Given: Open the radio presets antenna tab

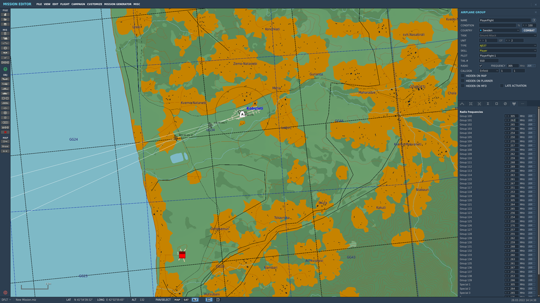Looking at the screenshot, I should 514,104.
